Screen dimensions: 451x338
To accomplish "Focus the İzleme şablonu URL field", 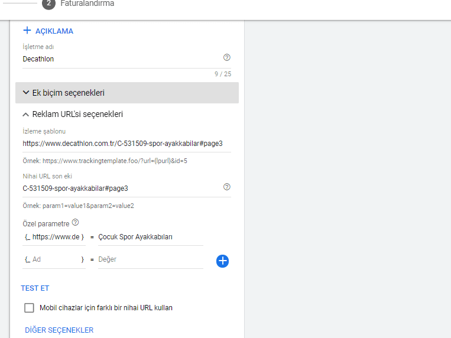I will pyautogui.click(x=124, y=143).
